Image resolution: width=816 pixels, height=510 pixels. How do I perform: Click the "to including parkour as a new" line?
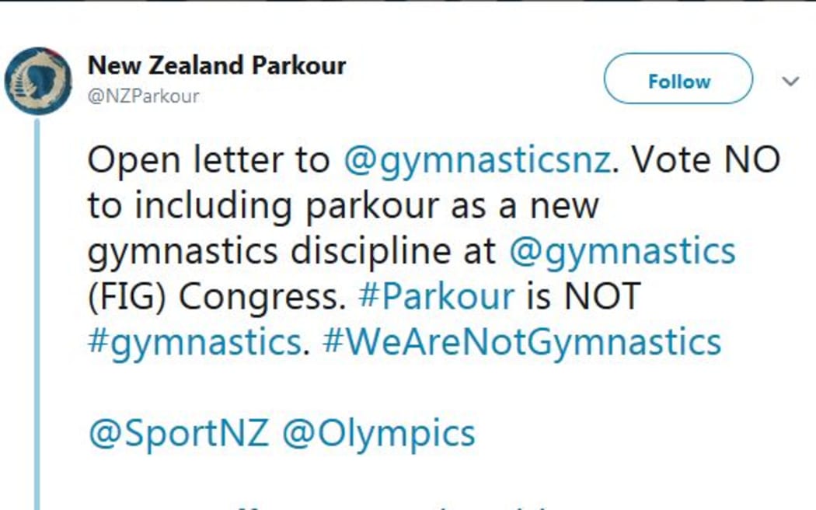pyautogui.click(x=343, y=206)
